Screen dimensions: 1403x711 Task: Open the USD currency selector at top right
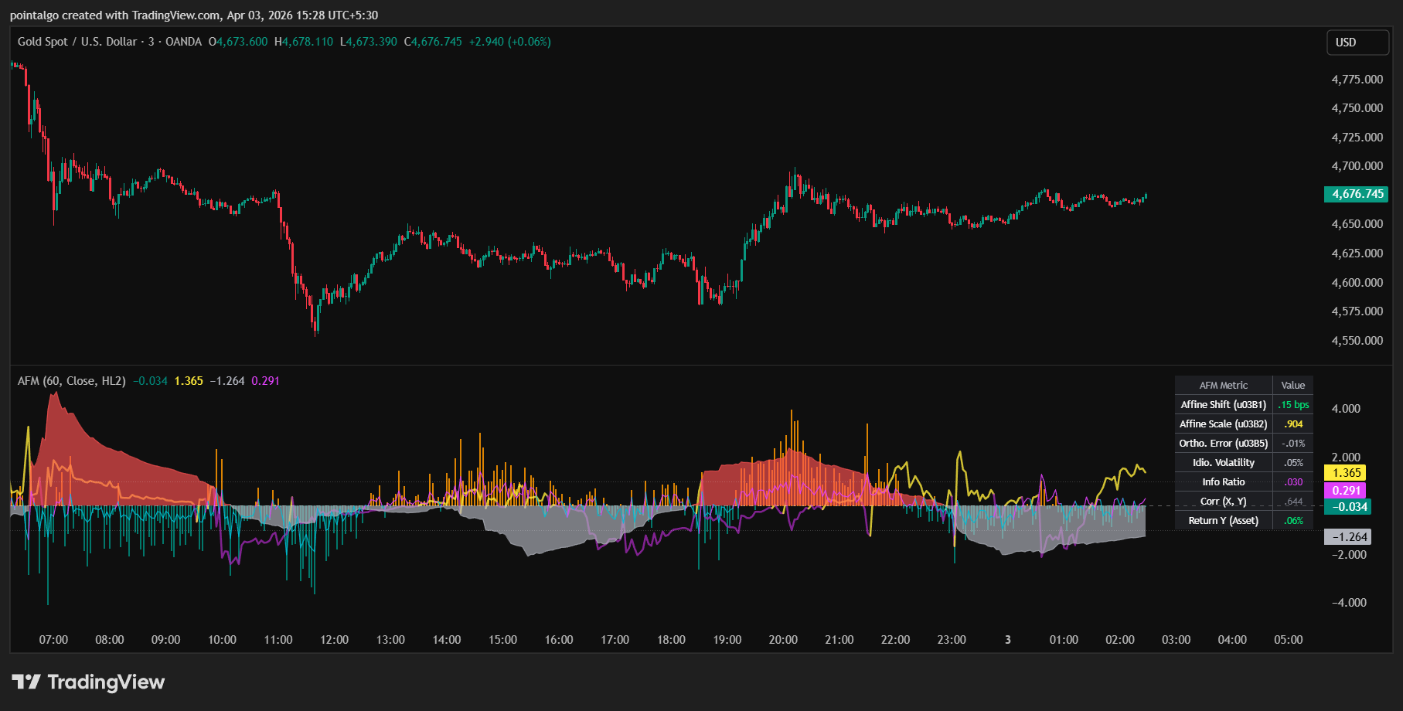[1357, 43]
